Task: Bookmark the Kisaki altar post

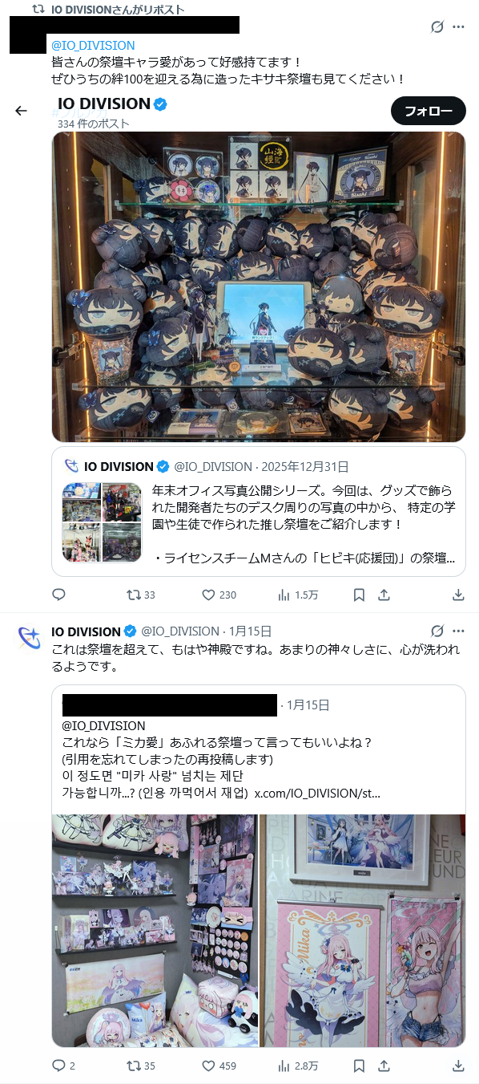Action: [x=360, y=595]
